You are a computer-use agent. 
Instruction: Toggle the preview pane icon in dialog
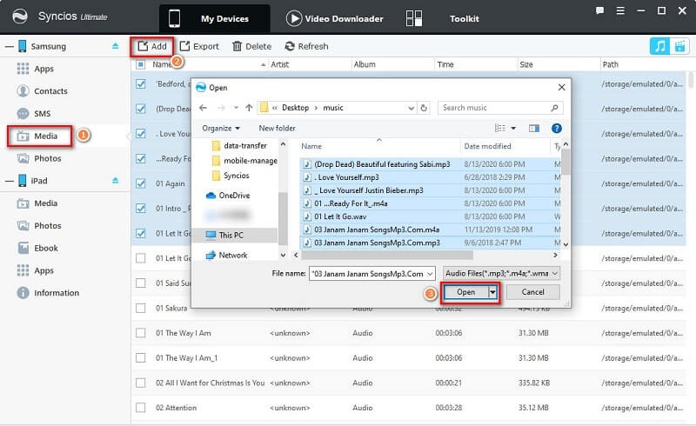coord(534,129)
